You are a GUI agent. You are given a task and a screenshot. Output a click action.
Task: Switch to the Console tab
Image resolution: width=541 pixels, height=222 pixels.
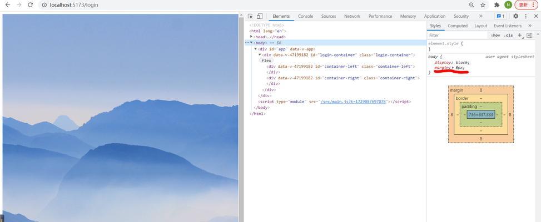pos(306,16)
